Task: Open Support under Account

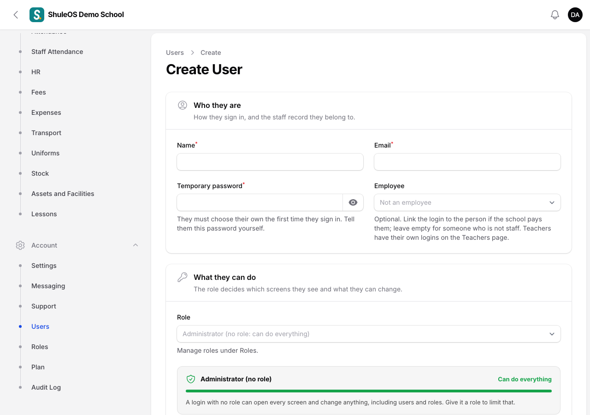Action: tap(44, 306)
